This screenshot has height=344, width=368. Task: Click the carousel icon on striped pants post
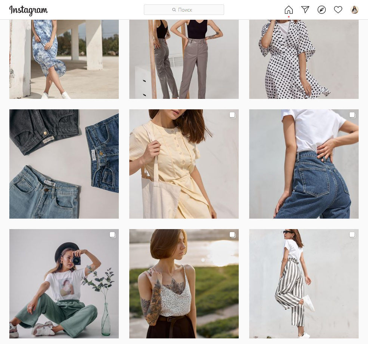click(x=352, y=235)
